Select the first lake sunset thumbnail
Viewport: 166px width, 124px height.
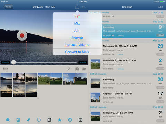tap(6, 79)
